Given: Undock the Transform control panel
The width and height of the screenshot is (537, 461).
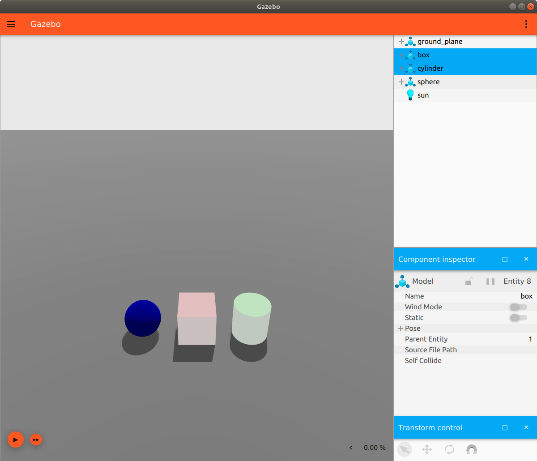Looking at the screenshot, I should tap(505, 427).
